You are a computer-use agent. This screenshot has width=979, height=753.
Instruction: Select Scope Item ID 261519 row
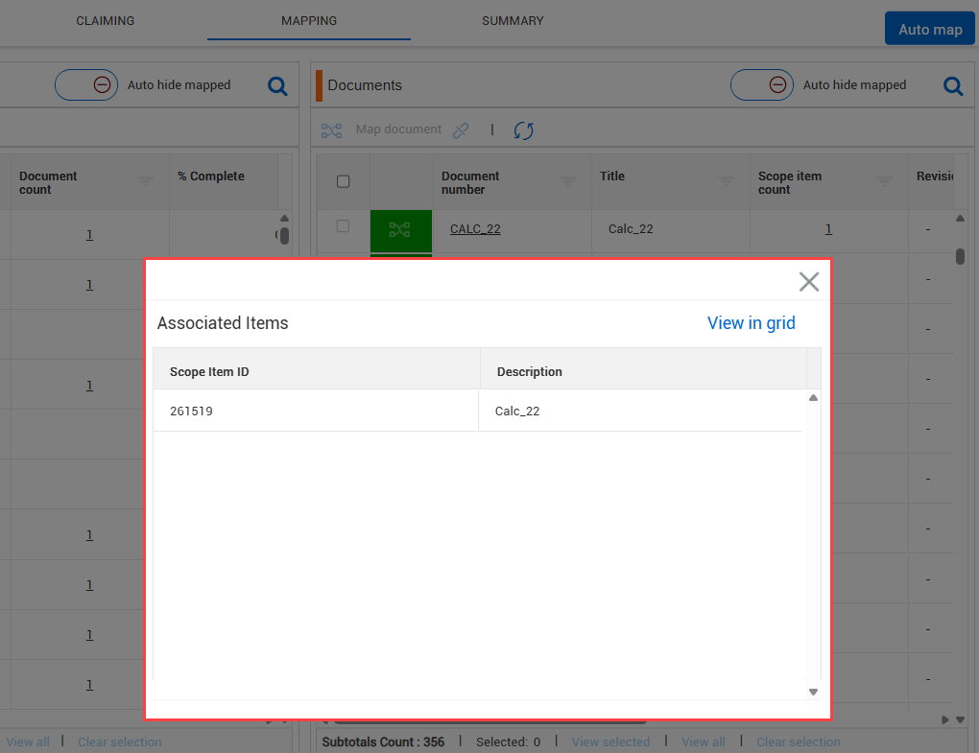(x=317, y=411)
